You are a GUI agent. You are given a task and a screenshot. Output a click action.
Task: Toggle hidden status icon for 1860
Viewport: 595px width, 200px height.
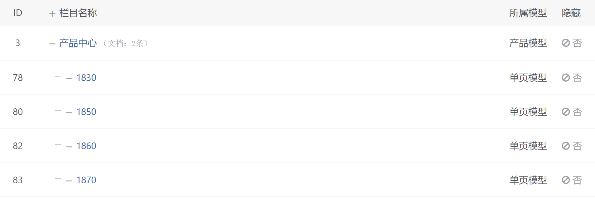point(566,146)
